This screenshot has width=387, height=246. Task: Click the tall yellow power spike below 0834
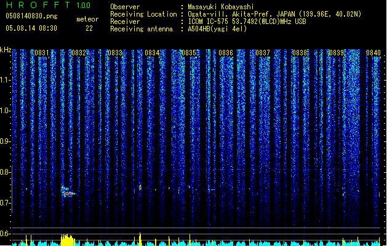point(140,239)
